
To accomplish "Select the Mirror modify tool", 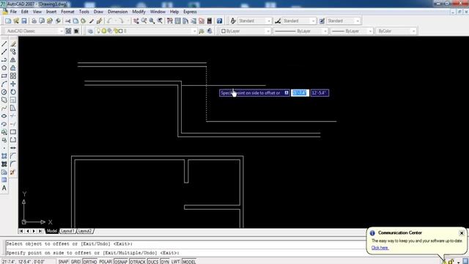I will tap(13, 60).
